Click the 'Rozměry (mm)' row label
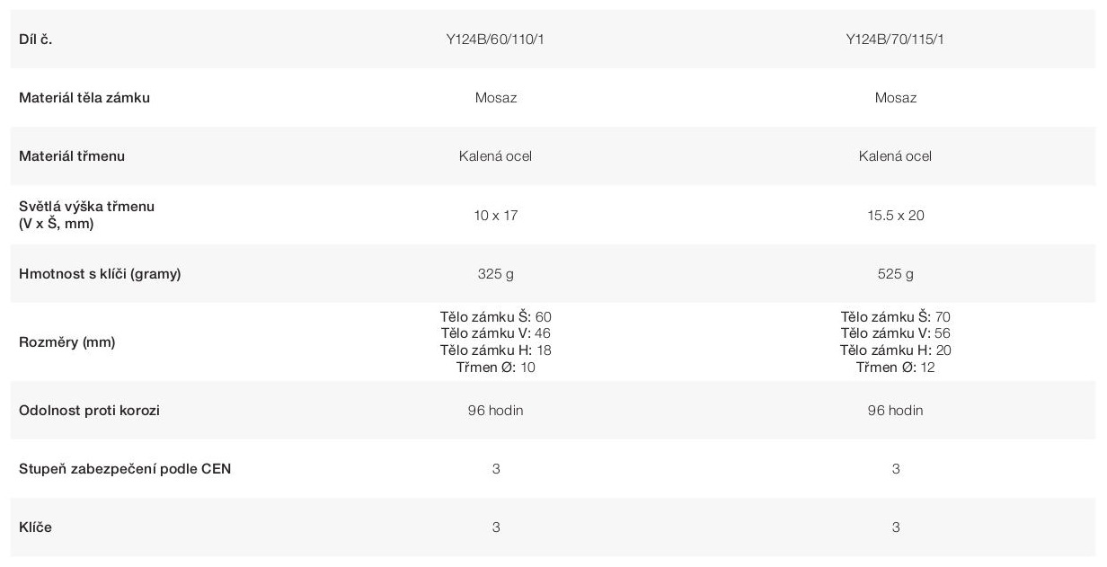 point(67,342)
